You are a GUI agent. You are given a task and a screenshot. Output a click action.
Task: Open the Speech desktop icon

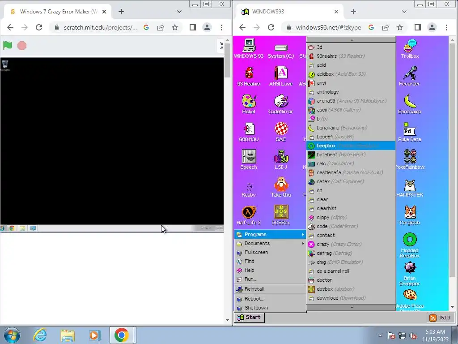coord(249,160)
